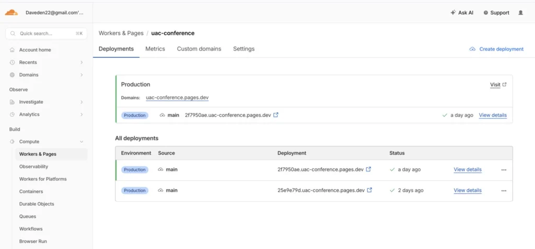Click the Account home house icon
The height and width of the screenshot is (249, 535).
click(x=13, y=49)
